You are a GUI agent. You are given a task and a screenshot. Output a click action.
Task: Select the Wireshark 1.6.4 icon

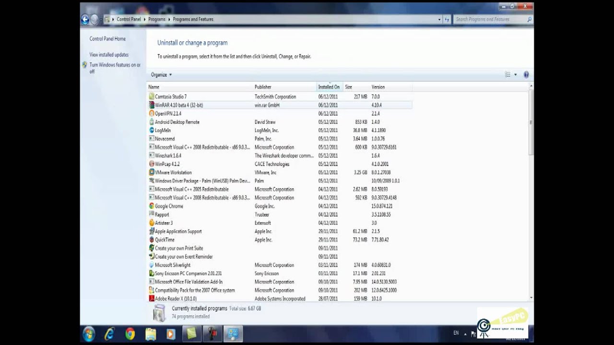point(152,156)
